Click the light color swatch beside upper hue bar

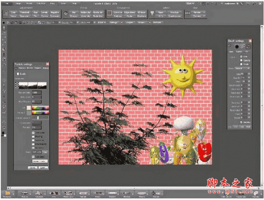click(x=29, y=108)
